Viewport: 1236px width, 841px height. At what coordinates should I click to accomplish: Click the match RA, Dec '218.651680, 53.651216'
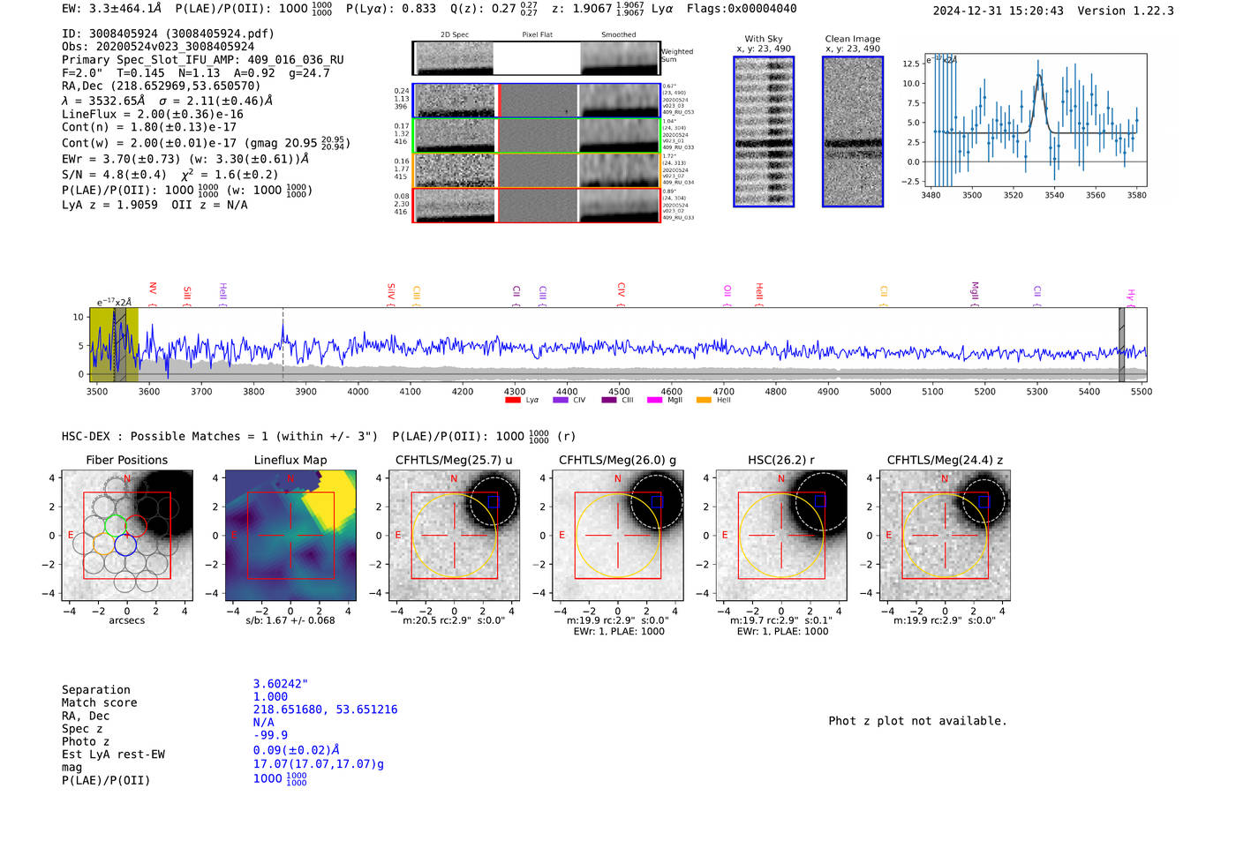pyautogui.click(x=325, y=710)
